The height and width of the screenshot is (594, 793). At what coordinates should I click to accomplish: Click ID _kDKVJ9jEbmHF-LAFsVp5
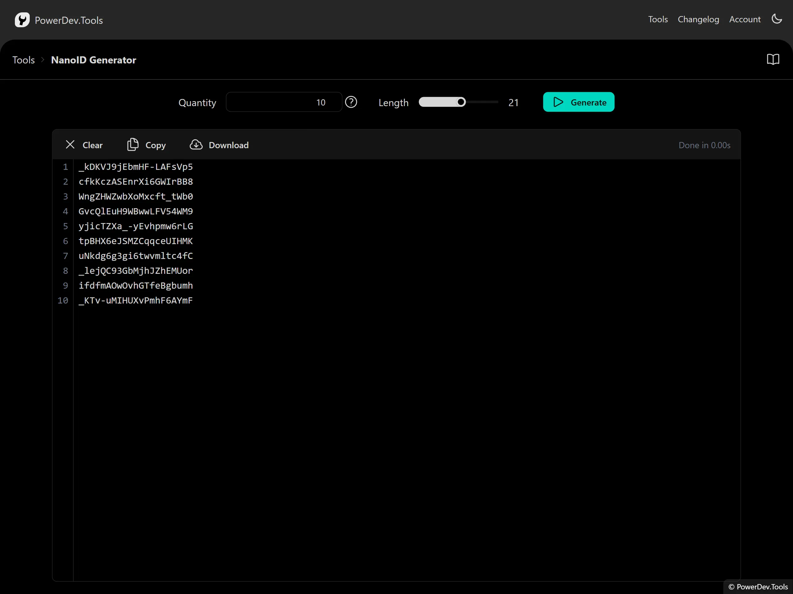pyautogui.click(x=135, y=167)
